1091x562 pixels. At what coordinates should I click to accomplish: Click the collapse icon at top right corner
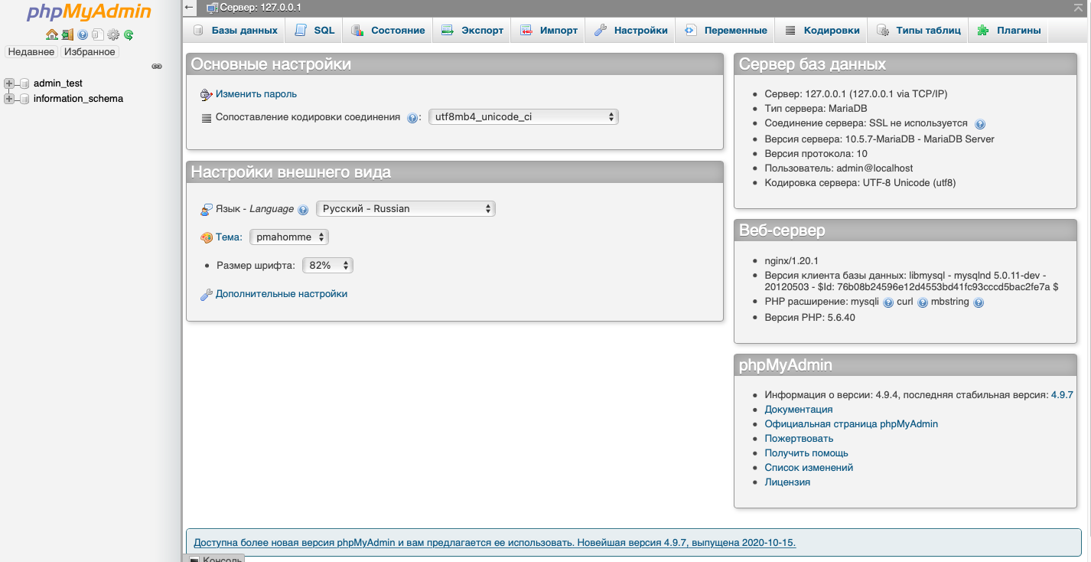[1078, 7]
